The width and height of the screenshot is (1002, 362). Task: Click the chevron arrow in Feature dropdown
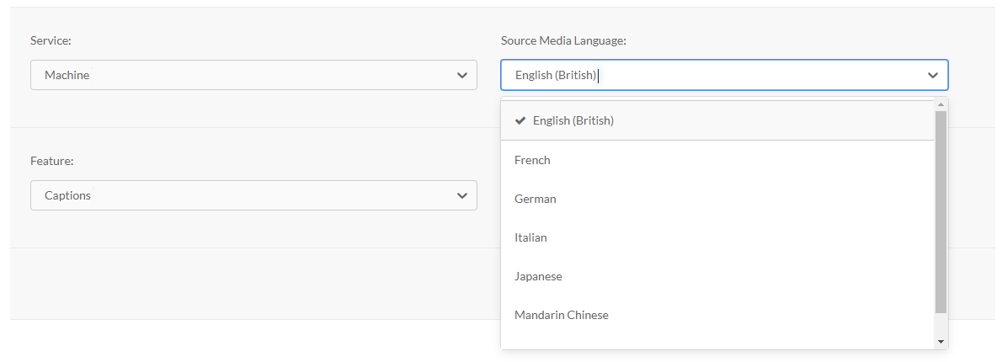click(461, 195)
